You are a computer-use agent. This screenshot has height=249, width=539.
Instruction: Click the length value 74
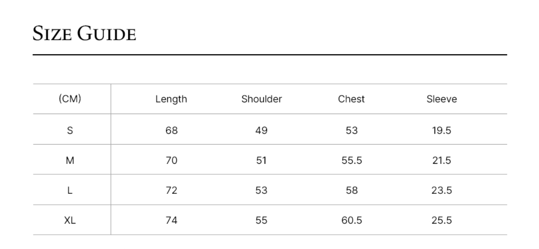(171, 221)
